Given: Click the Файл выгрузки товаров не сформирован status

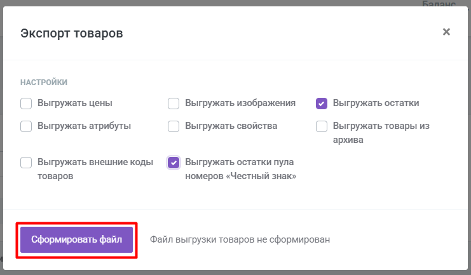Looking at the screenshot, I should pyautogui.click(x=240, y=239).
